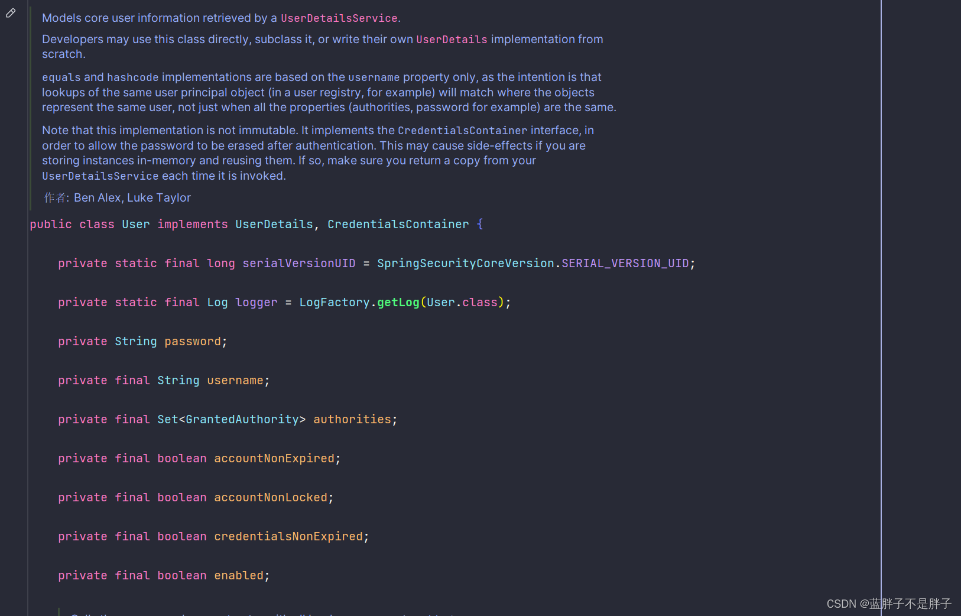Click 'LogFactory' class reference
The image size is (961, 616).
coord(335,303)
